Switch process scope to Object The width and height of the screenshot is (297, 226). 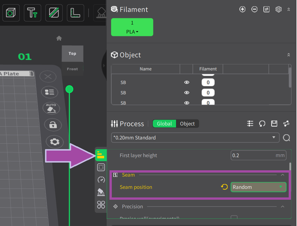click(187, 124)
